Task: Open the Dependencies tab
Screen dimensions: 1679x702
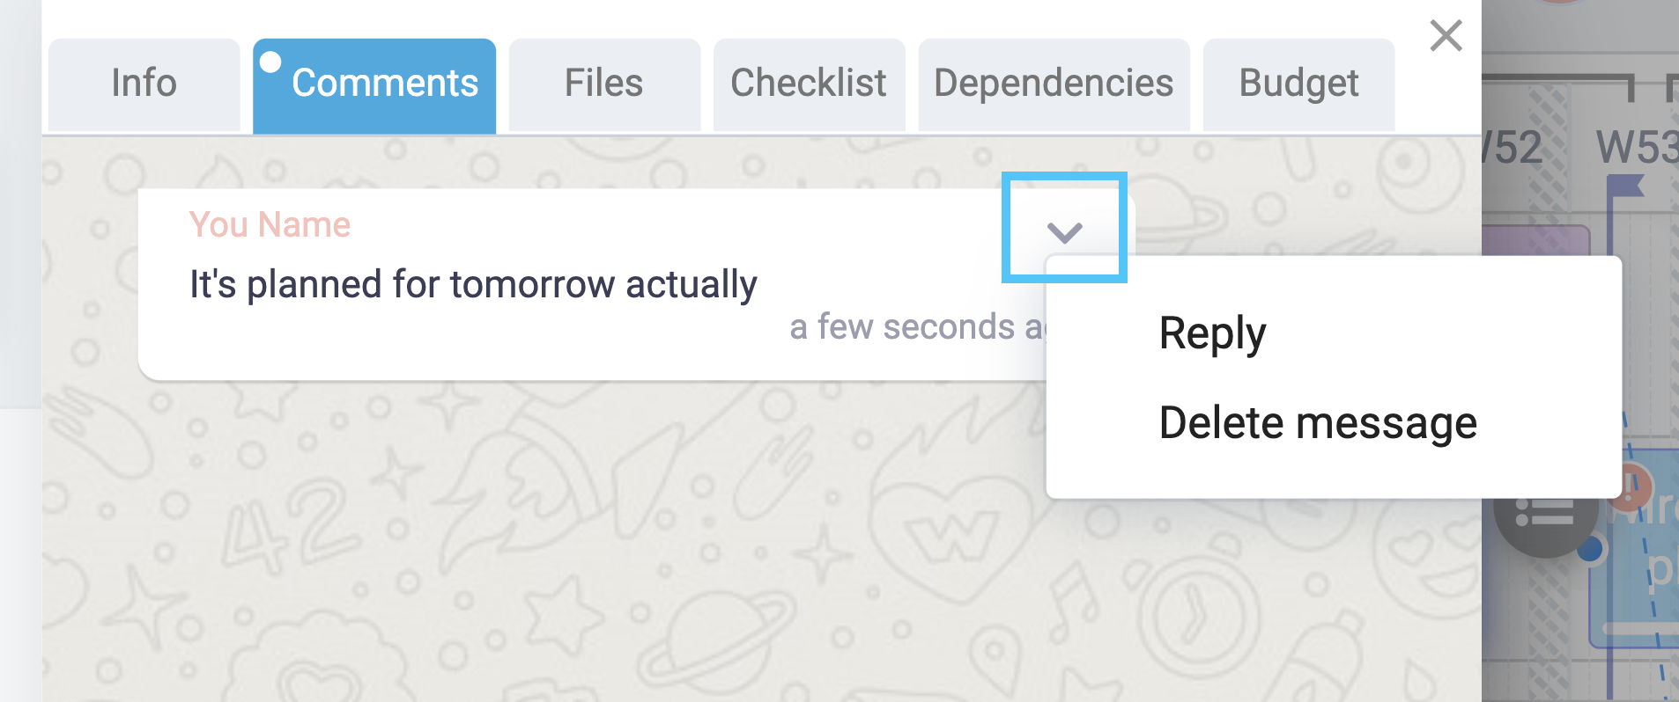Action: (1054, 84)
